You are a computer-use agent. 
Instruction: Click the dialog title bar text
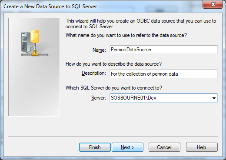[x=50, y=7]
